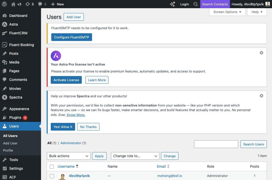The height and width of the screenshot is (180, 272).
Task: Click Search Users button
Action: [x=253, y=144]
